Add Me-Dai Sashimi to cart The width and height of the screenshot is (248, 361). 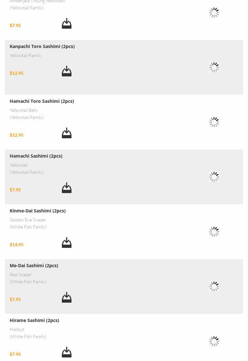coord(67,298)
